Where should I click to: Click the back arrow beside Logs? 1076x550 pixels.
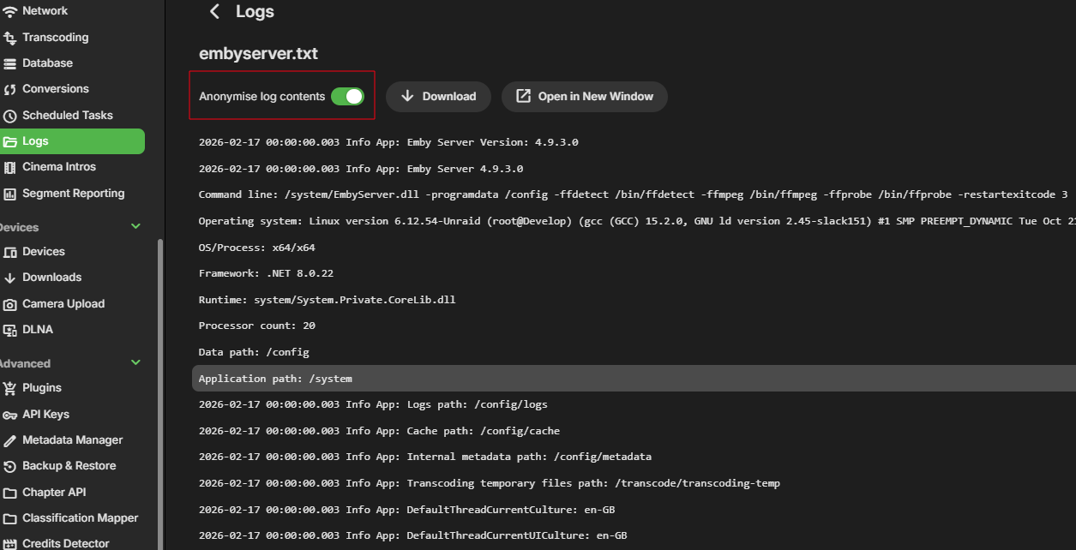tap(215, 11)
